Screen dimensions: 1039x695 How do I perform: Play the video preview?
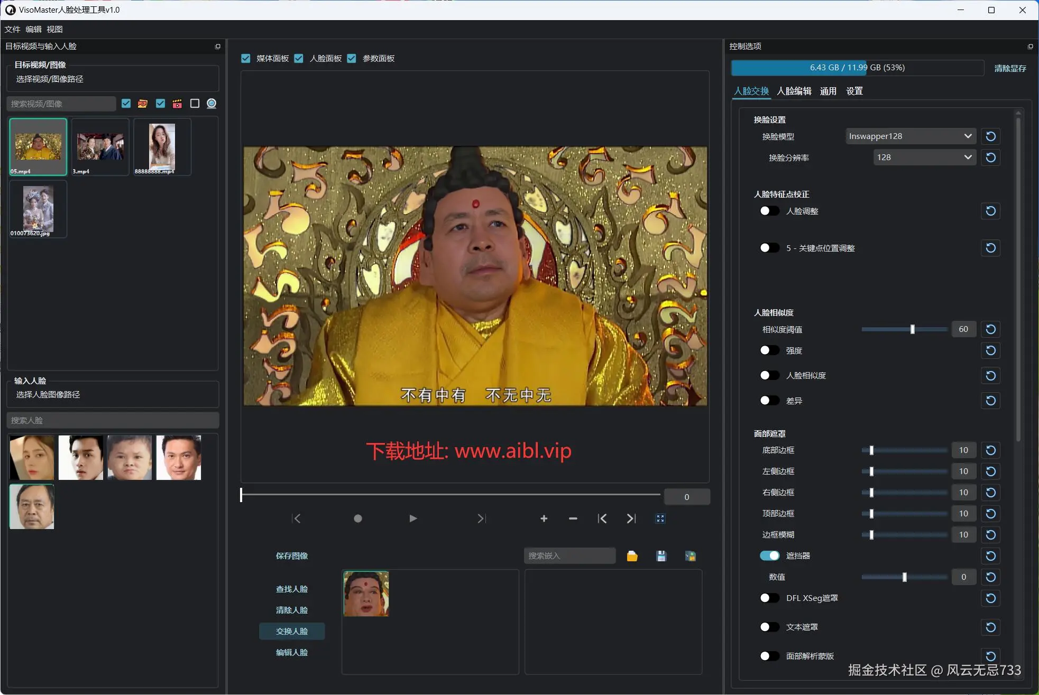pyautogui.click(x=413, y=518)
